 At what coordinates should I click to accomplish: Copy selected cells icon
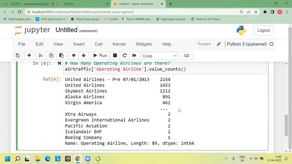(51, 56)
